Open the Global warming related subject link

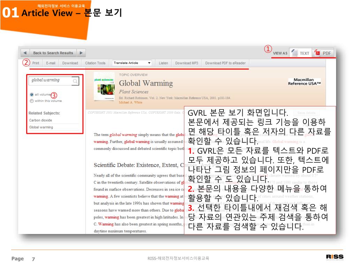(41, 127)
